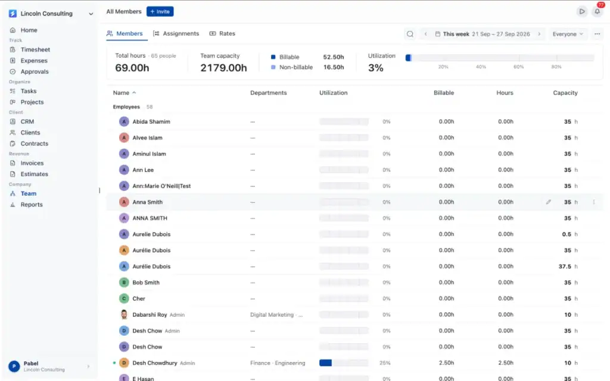Open Tasks section
This screenshot has width=610, height=381.
click(29, 91)
